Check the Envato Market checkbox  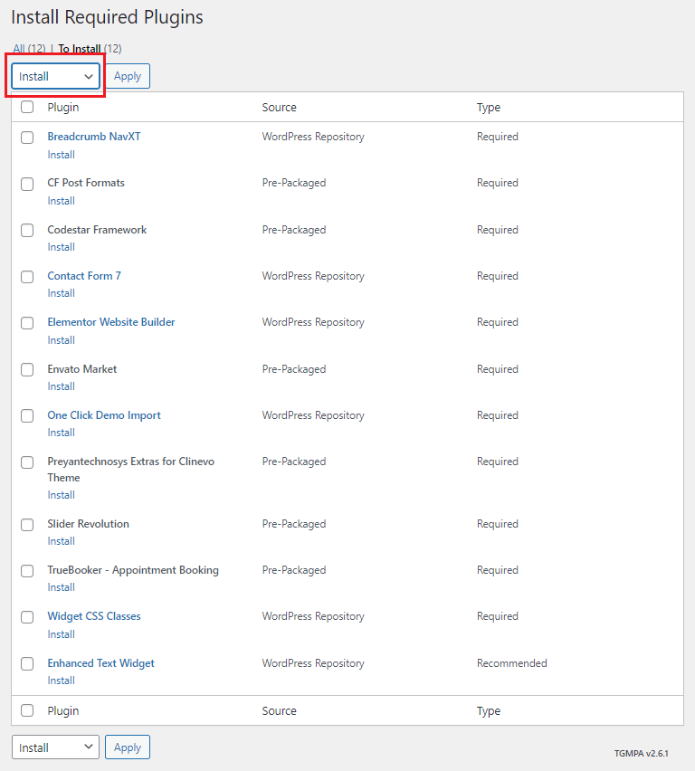(x=27, y=370)
